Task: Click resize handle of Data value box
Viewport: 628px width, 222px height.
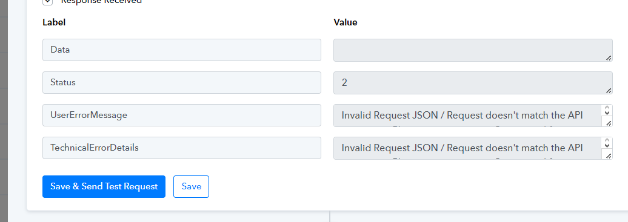Action: [609, 58]
